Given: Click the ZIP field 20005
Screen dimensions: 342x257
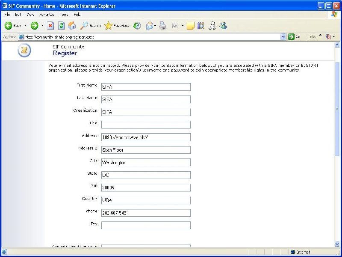Looking at the screenshot, I should point(146,188).
